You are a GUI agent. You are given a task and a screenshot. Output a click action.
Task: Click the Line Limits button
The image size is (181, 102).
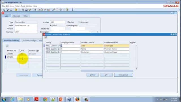(x=23, y=75)
